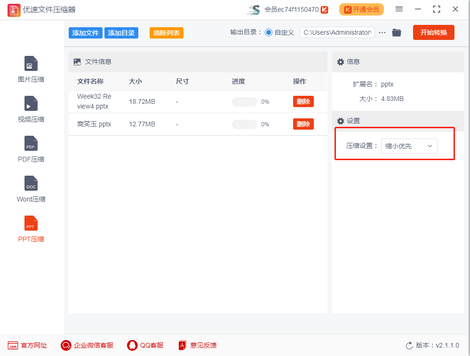Click the member avatar logo icon
This screenshot has width=470, height=356.
point(253,9)
